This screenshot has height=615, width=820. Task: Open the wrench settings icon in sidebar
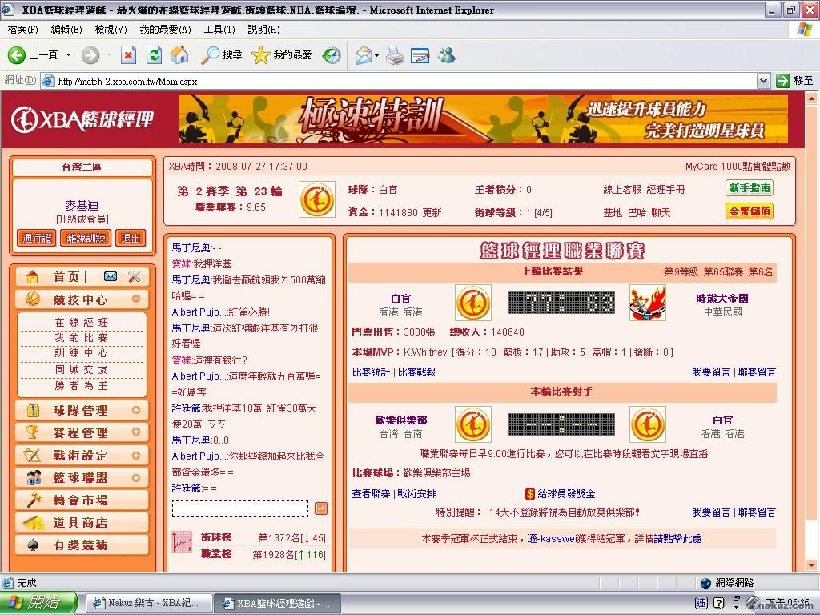pyautogui.click(x=134, y=277)
